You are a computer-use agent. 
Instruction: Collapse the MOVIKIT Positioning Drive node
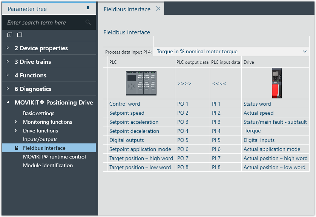tap(8, 103)
